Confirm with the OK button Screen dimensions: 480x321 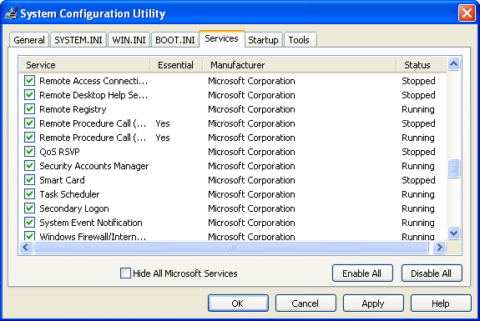238,303
